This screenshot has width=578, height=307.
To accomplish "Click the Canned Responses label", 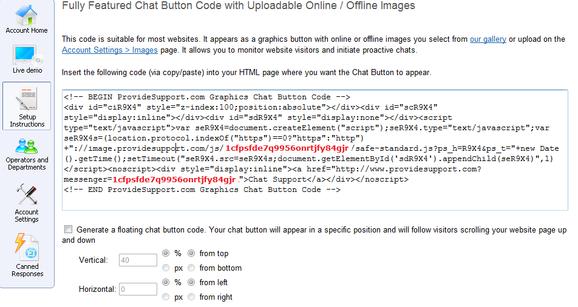I will point(27,270).
